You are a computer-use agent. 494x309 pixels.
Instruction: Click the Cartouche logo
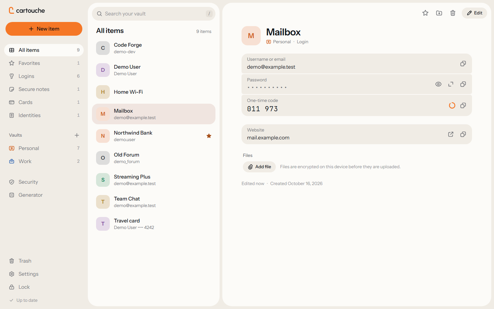point(27,10)
